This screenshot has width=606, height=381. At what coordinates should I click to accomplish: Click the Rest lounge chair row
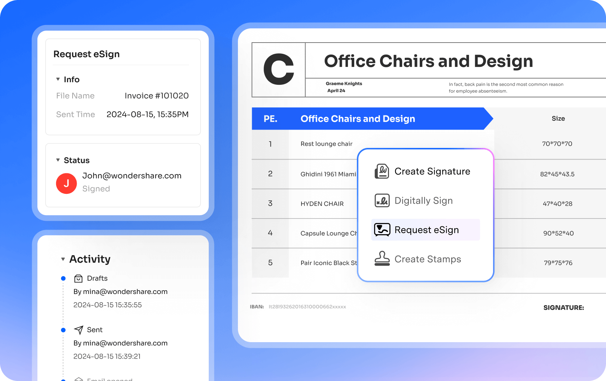click(x=327, y=144)
